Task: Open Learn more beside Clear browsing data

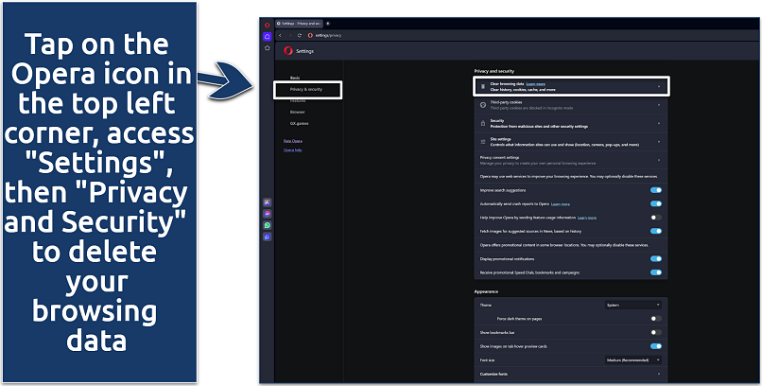Action: 535,84
